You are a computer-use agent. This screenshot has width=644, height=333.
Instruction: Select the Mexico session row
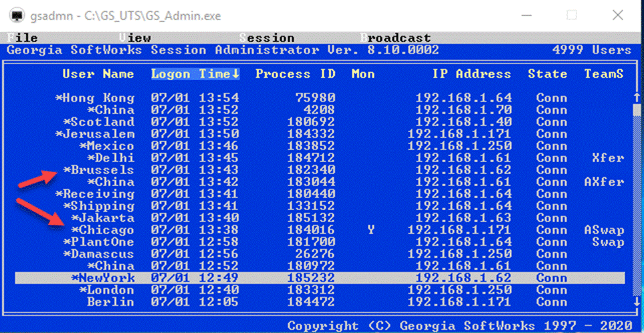(320, 146)
